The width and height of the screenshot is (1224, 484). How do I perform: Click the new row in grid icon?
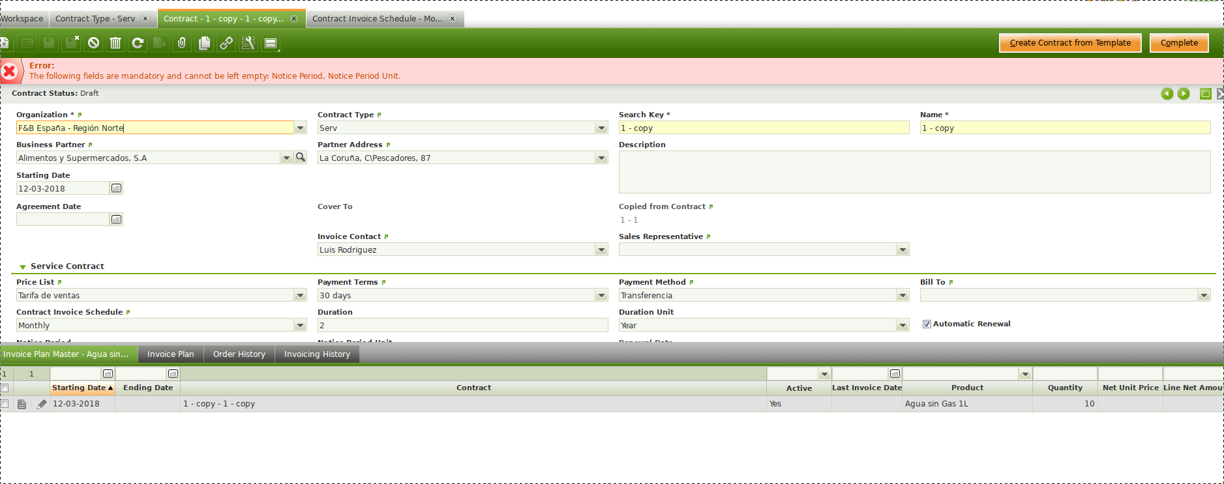27,43
